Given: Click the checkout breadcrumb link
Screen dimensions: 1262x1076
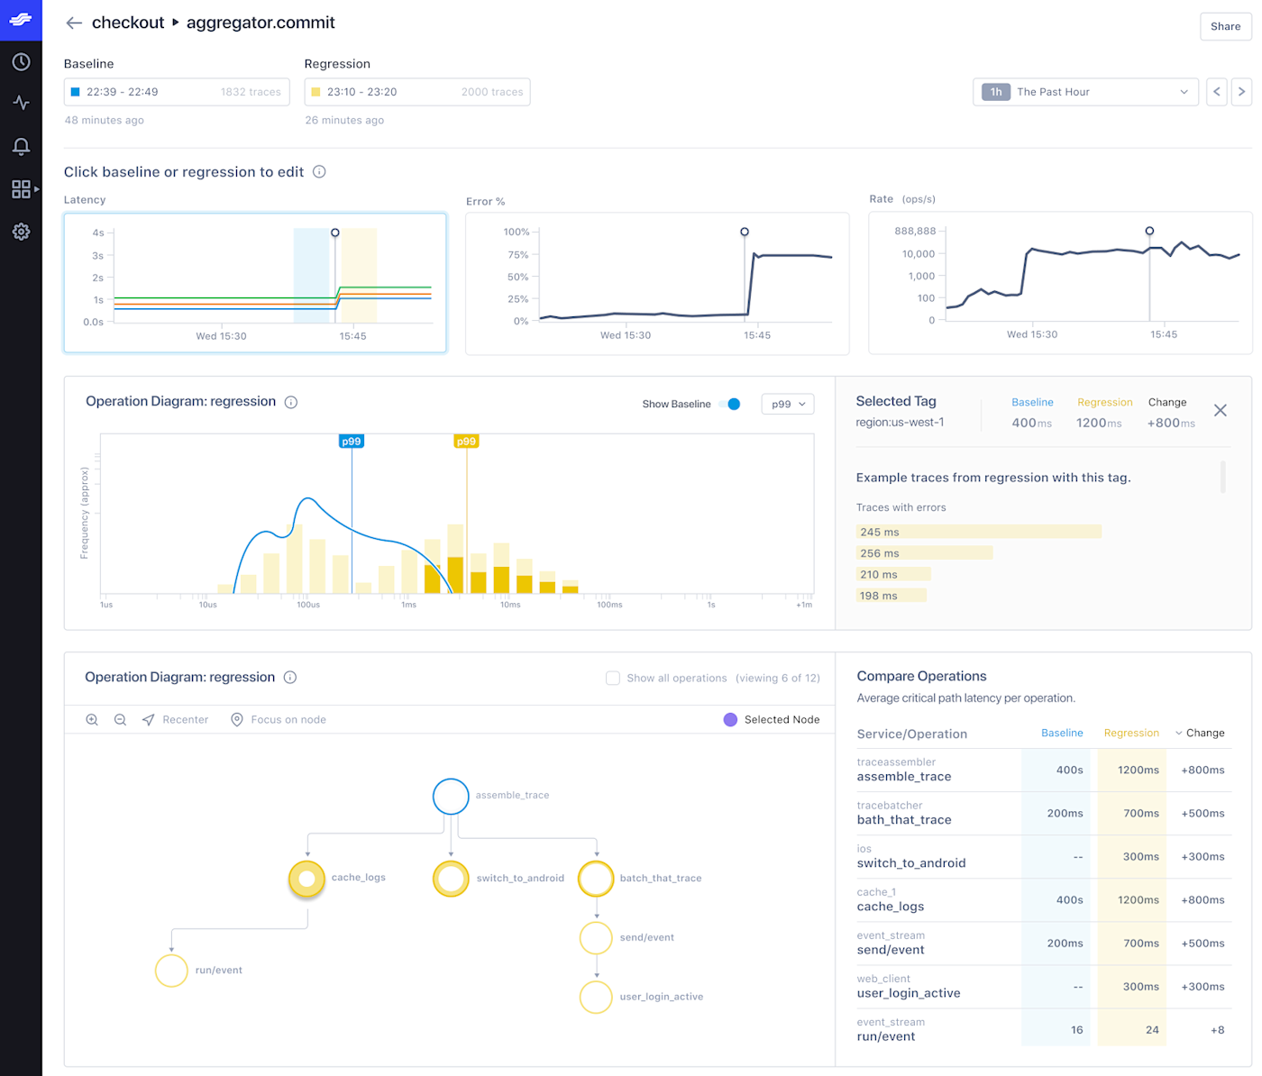Looking at the screenshot, I should [128, 23].
